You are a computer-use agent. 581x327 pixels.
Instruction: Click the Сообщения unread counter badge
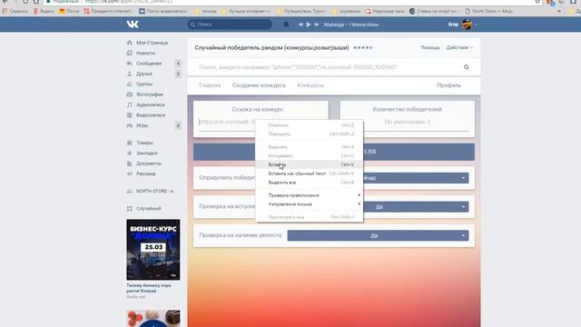178,64
